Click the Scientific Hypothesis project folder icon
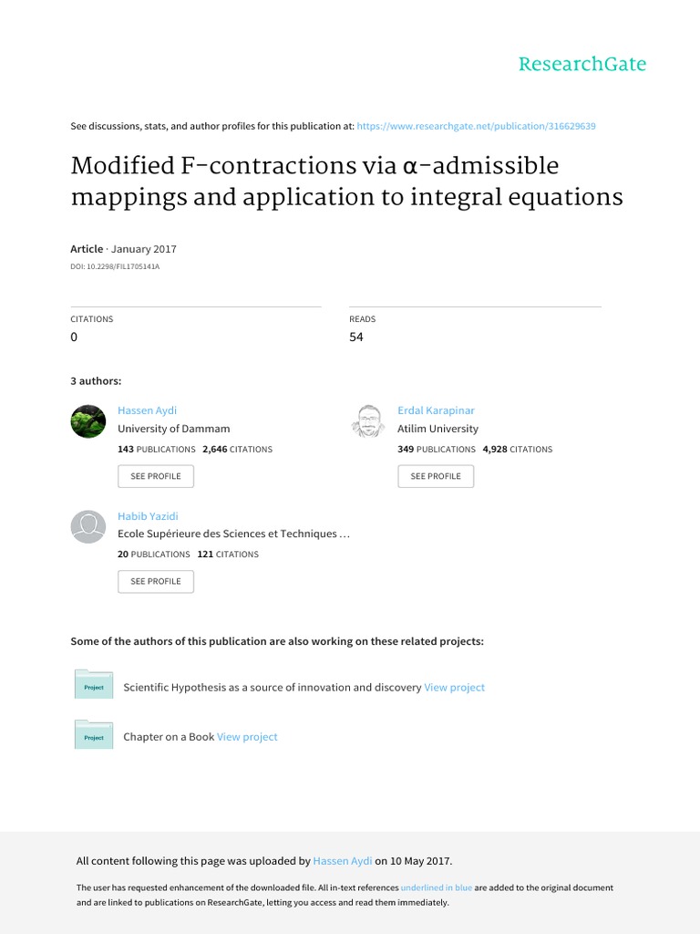Screen dimensions: 700x934 point(94,684)
